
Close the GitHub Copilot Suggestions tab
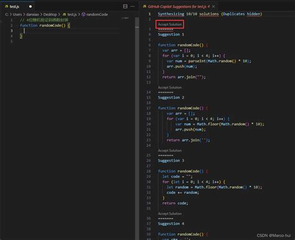(x=213, y=7)
